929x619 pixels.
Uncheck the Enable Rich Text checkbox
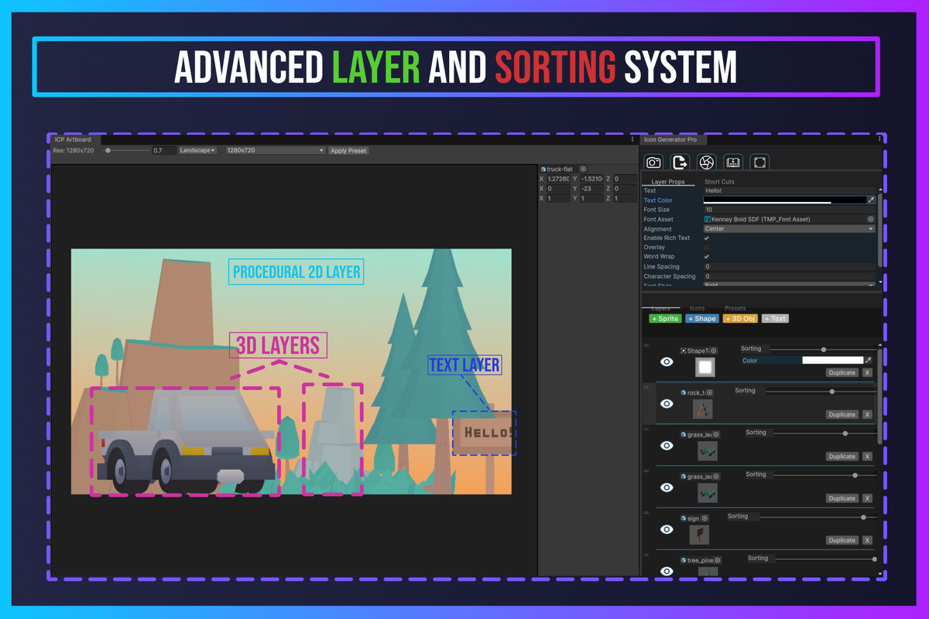click(x=707, y=238)
